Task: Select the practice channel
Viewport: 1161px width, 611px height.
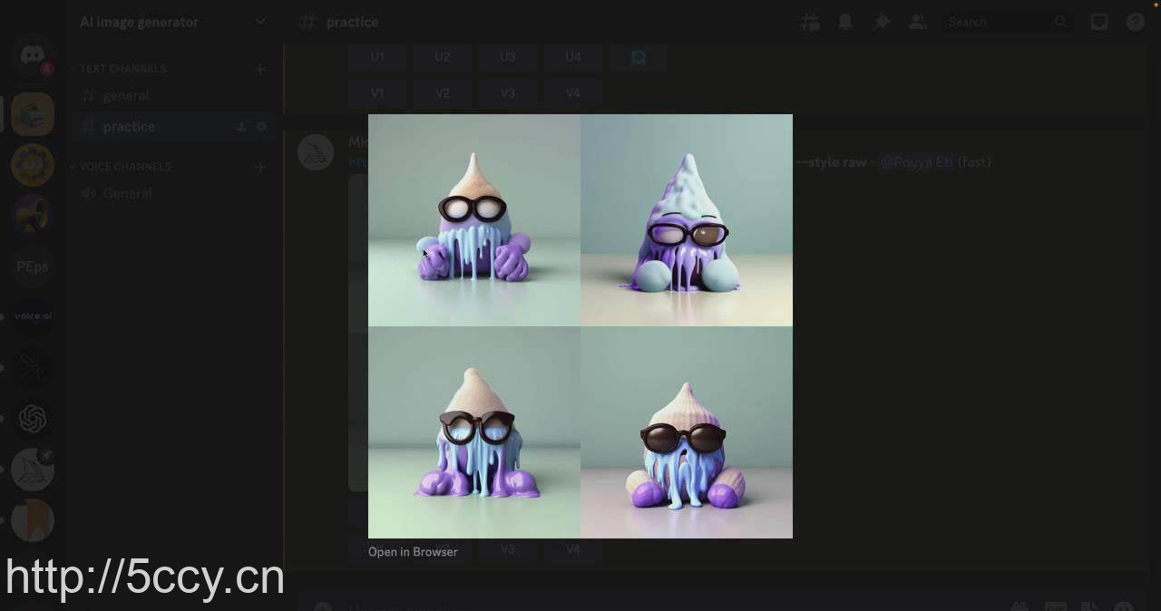Action: pyautogui.click(x=129, y=126)
